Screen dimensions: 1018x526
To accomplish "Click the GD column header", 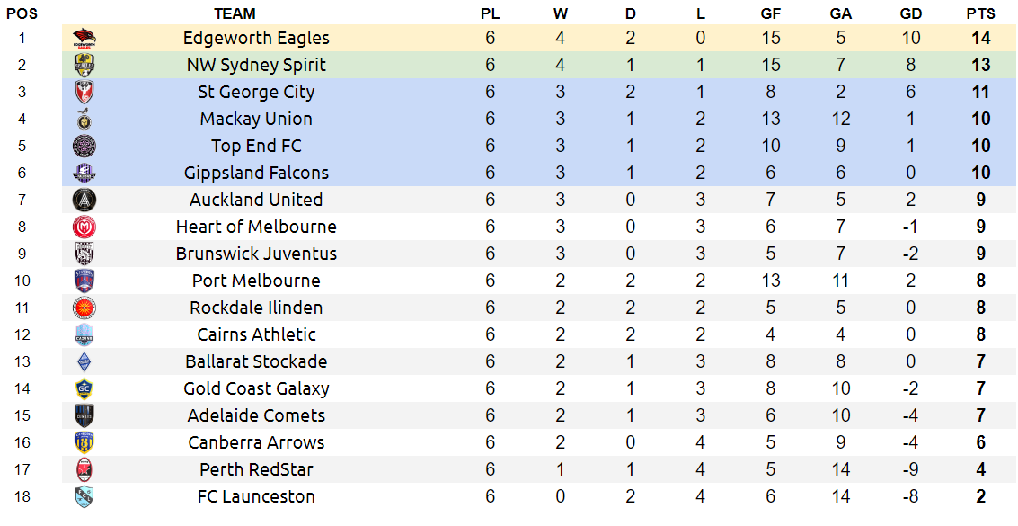I will tap(910, 13).
